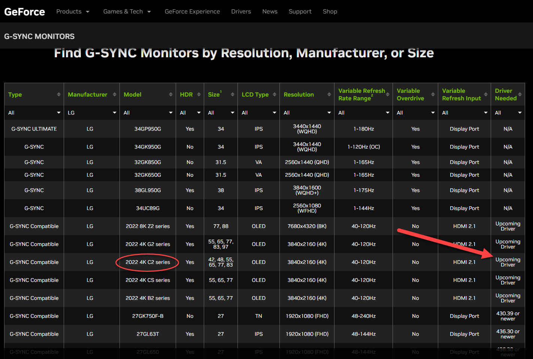The height and width of the screenshot is (359, 533).
Task: Select the 2022 8K Z2 series cell
Action: 148,226
